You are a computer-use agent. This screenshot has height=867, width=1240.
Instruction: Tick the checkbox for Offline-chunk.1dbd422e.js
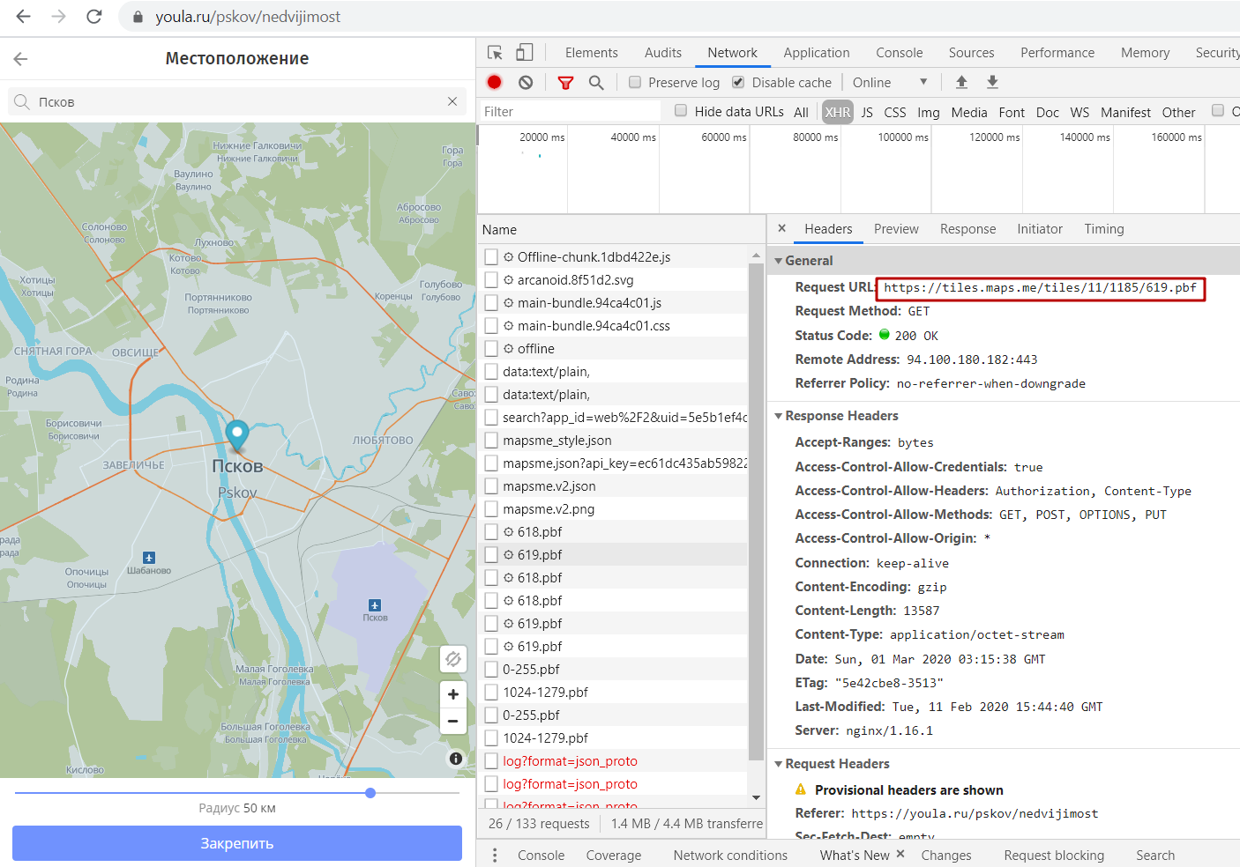tap(491, 256)
